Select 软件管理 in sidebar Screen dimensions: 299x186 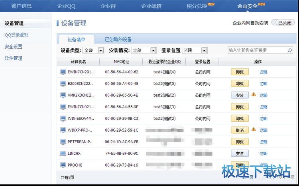14,58
